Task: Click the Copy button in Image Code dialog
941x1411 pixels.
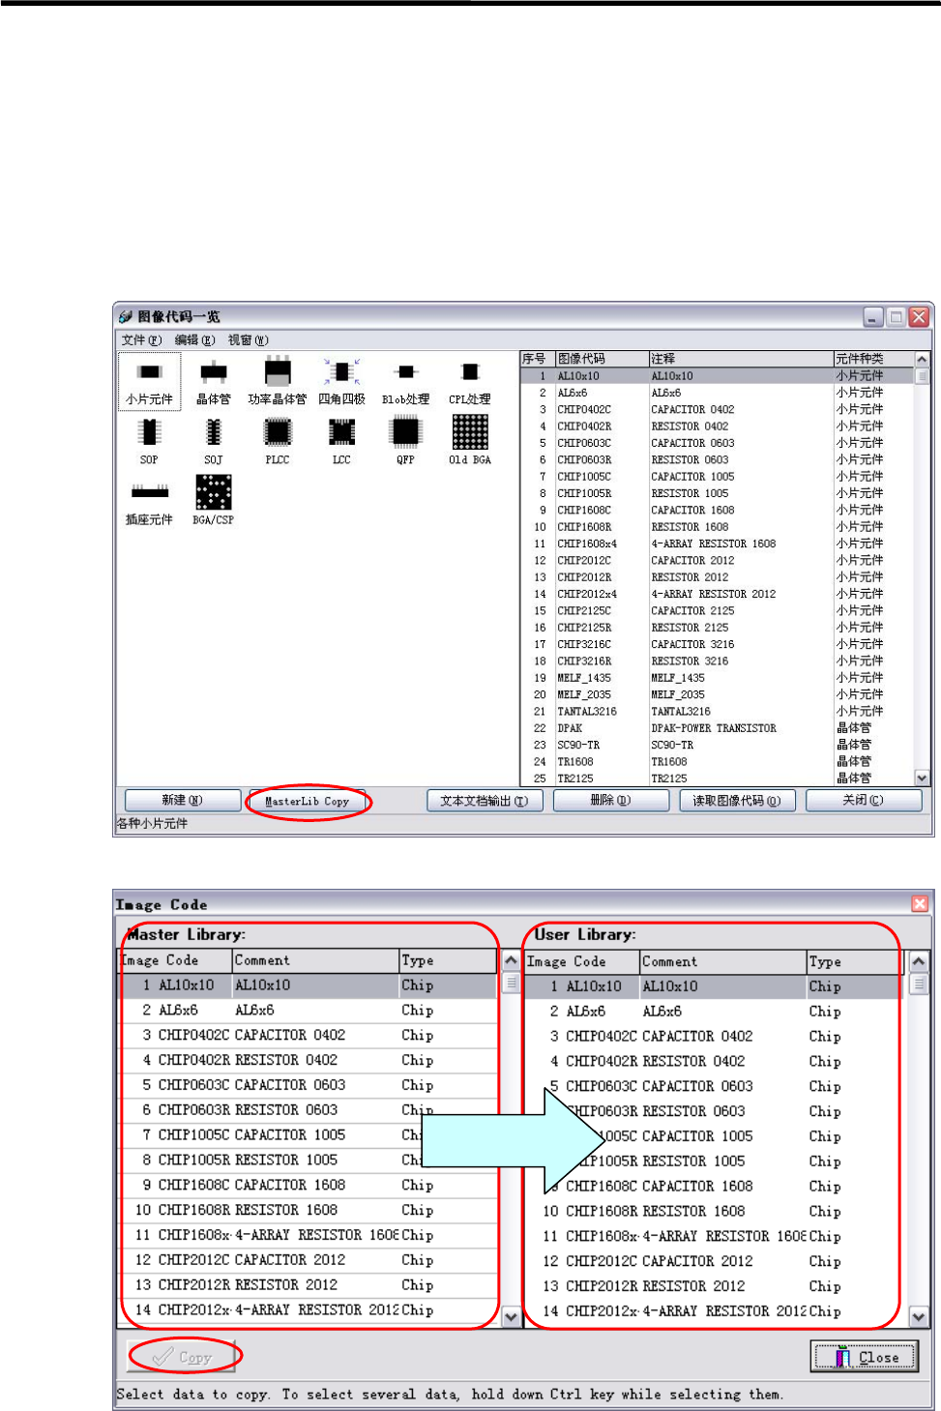Action: tap(183, 1357)
